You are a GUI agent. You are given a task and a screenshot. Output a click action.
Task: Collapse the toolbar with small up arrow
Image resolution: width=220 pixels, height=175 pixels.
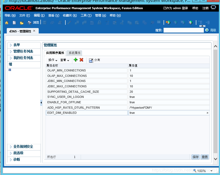tap(202, 26)
